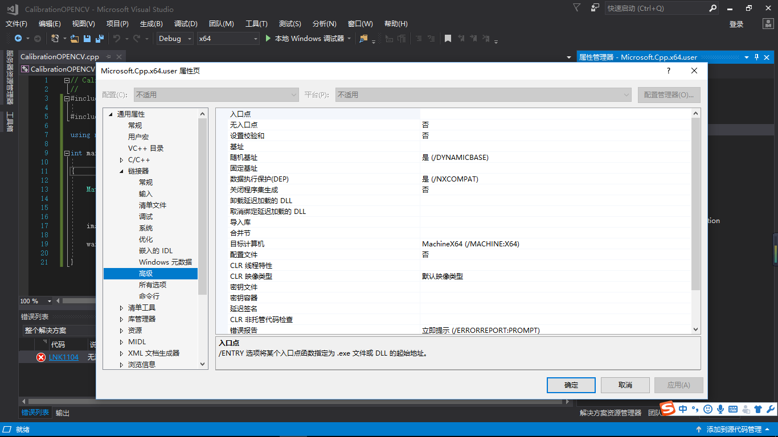Expand the 清单工具 tree node

coord(121,308)
